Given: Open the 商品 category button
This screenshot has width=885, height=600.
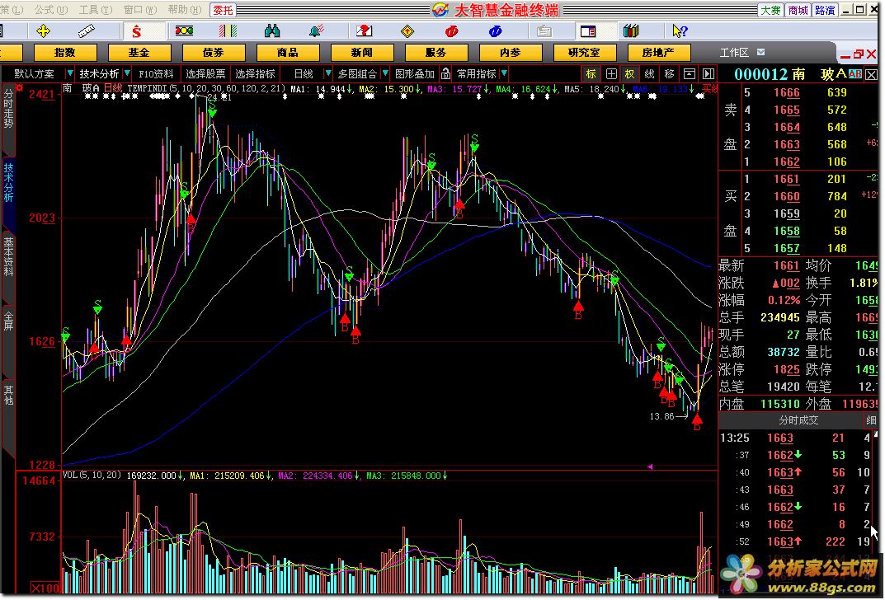Looking at the screenshot, I should point(287,53).
